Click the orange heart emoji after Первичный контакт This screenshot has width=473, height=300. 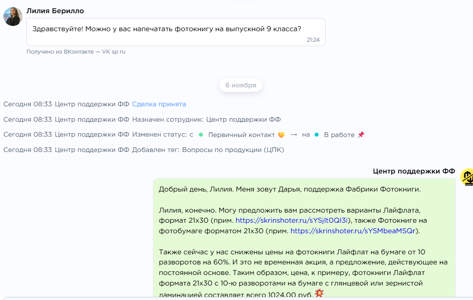click(x=281, y=135)
